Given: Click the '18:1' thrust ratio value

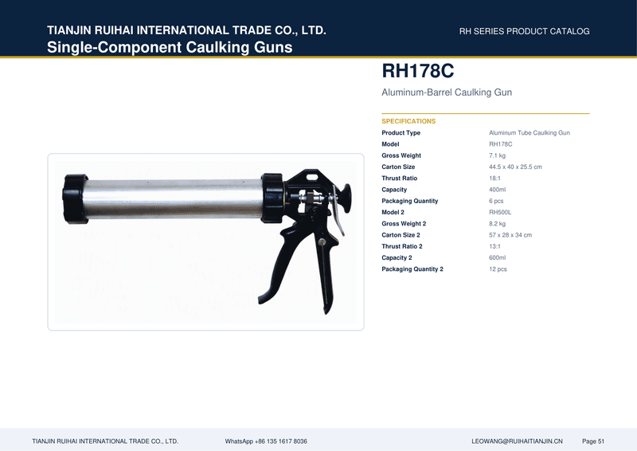Looking at the screenshot, I should click(x=494, y=178).
